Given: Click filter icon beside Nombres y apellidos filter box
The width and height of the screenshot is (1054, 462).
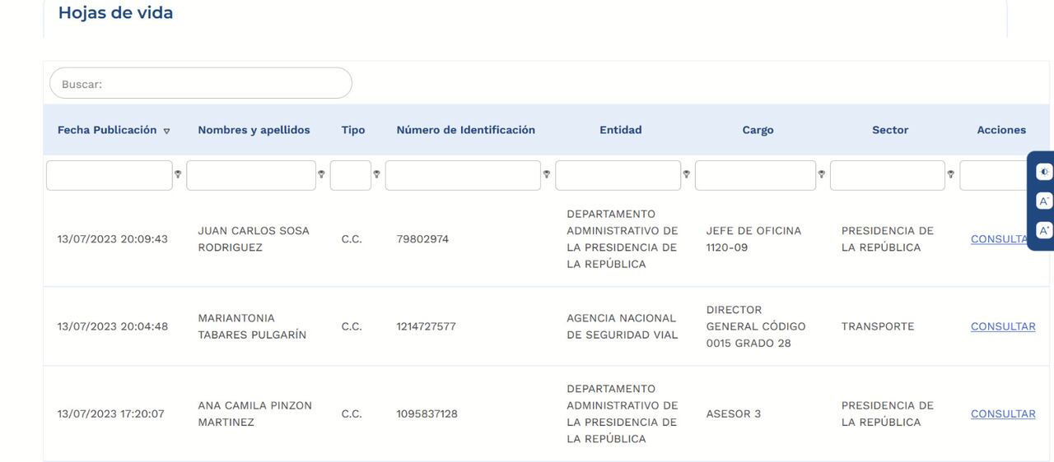Looking at the screenshot, I should point(321,174).
